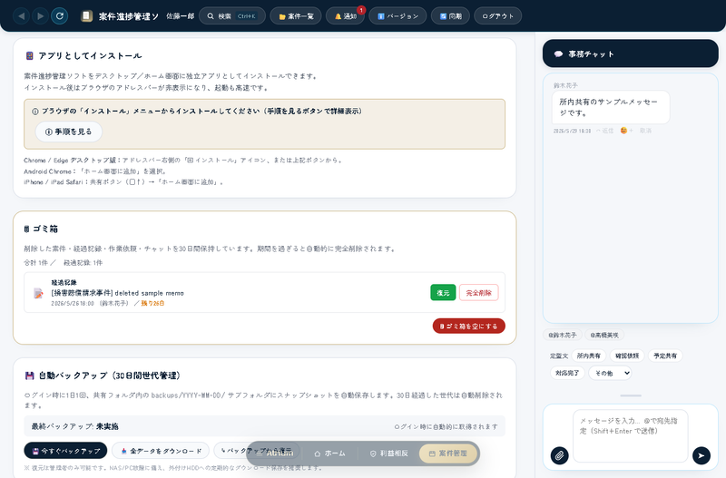Click 今すぐバックアップ button
This screenshot has height=478, width=726.
65,451
